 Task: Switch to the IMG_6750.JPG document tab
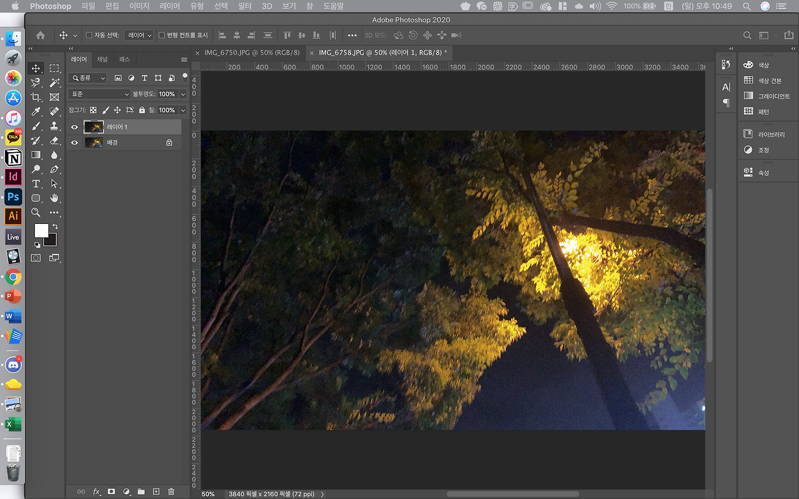(252, 53)
